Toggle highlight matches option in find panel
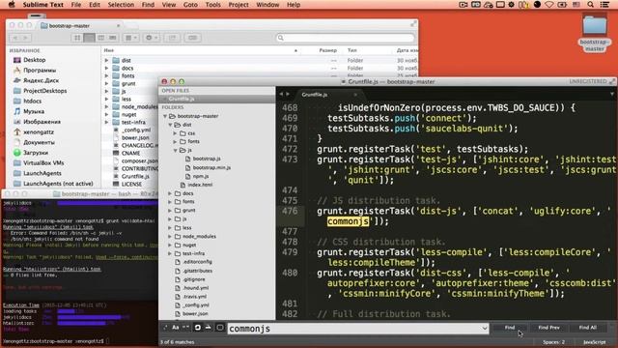This screenshot has width=618, height=348. 220,328
